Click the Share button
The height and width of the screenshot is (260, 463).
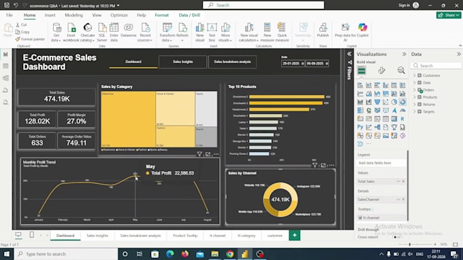coord(449,15)
